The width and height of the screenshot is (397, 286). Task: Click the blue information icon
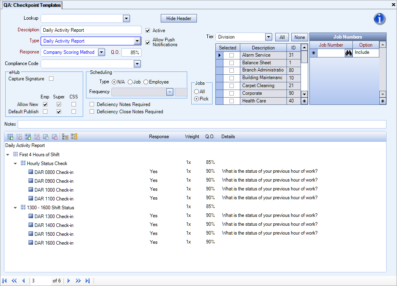(379, 18)
